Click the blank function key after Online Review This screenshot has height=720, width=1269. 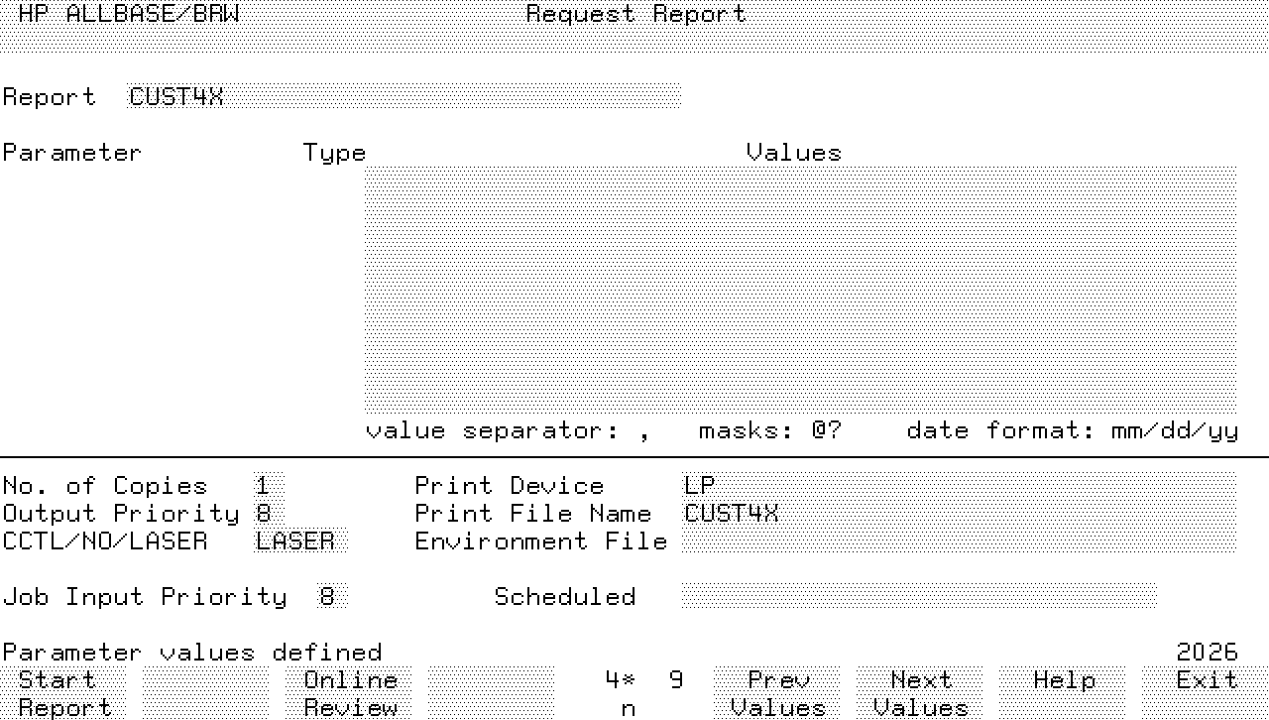492,693
